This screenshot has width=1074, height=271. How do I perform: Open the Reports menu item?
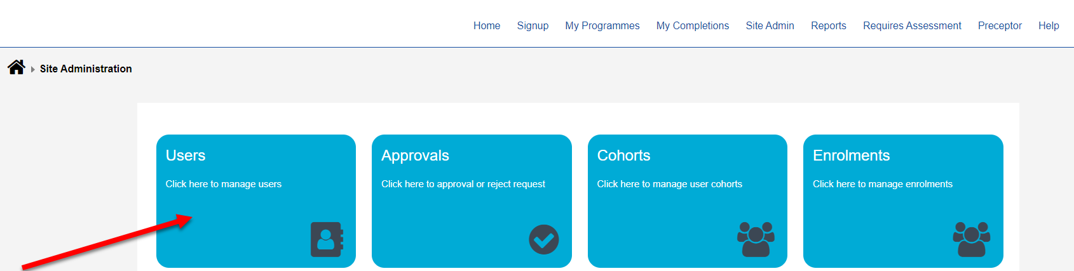829,25
